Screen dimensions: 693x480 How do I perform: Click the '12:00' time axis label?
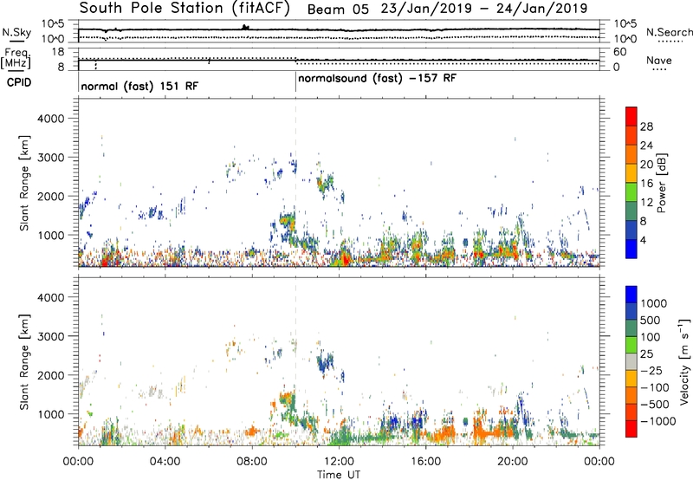[339, 462]
